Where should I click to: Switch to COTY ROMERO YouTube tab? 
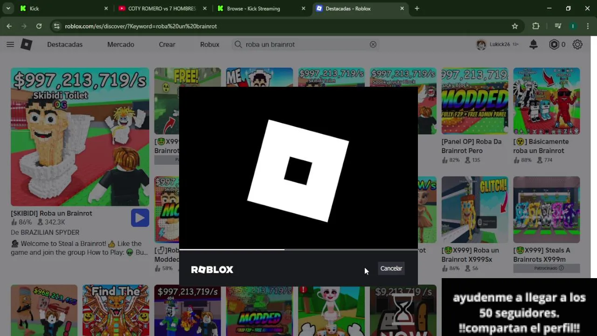pyautogui.click(x=162, y=8)
